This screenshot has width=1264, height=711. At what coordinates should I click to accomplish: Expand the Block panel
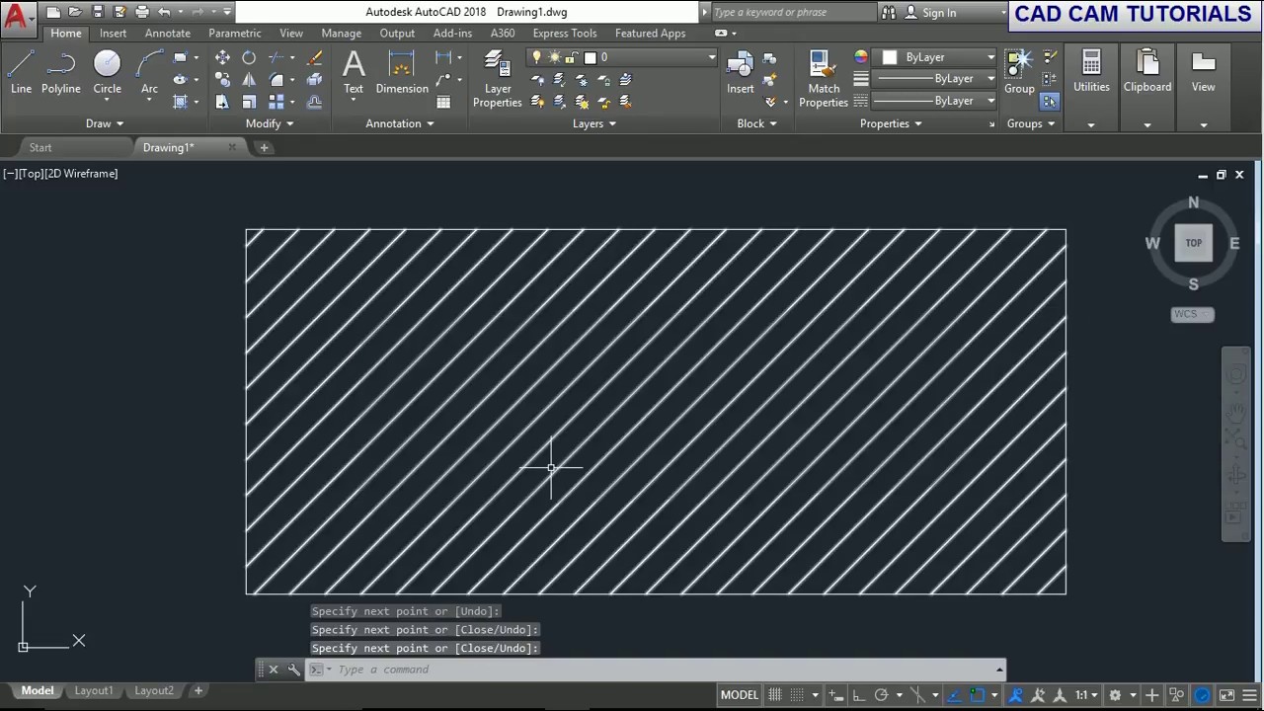click(756, 123)
